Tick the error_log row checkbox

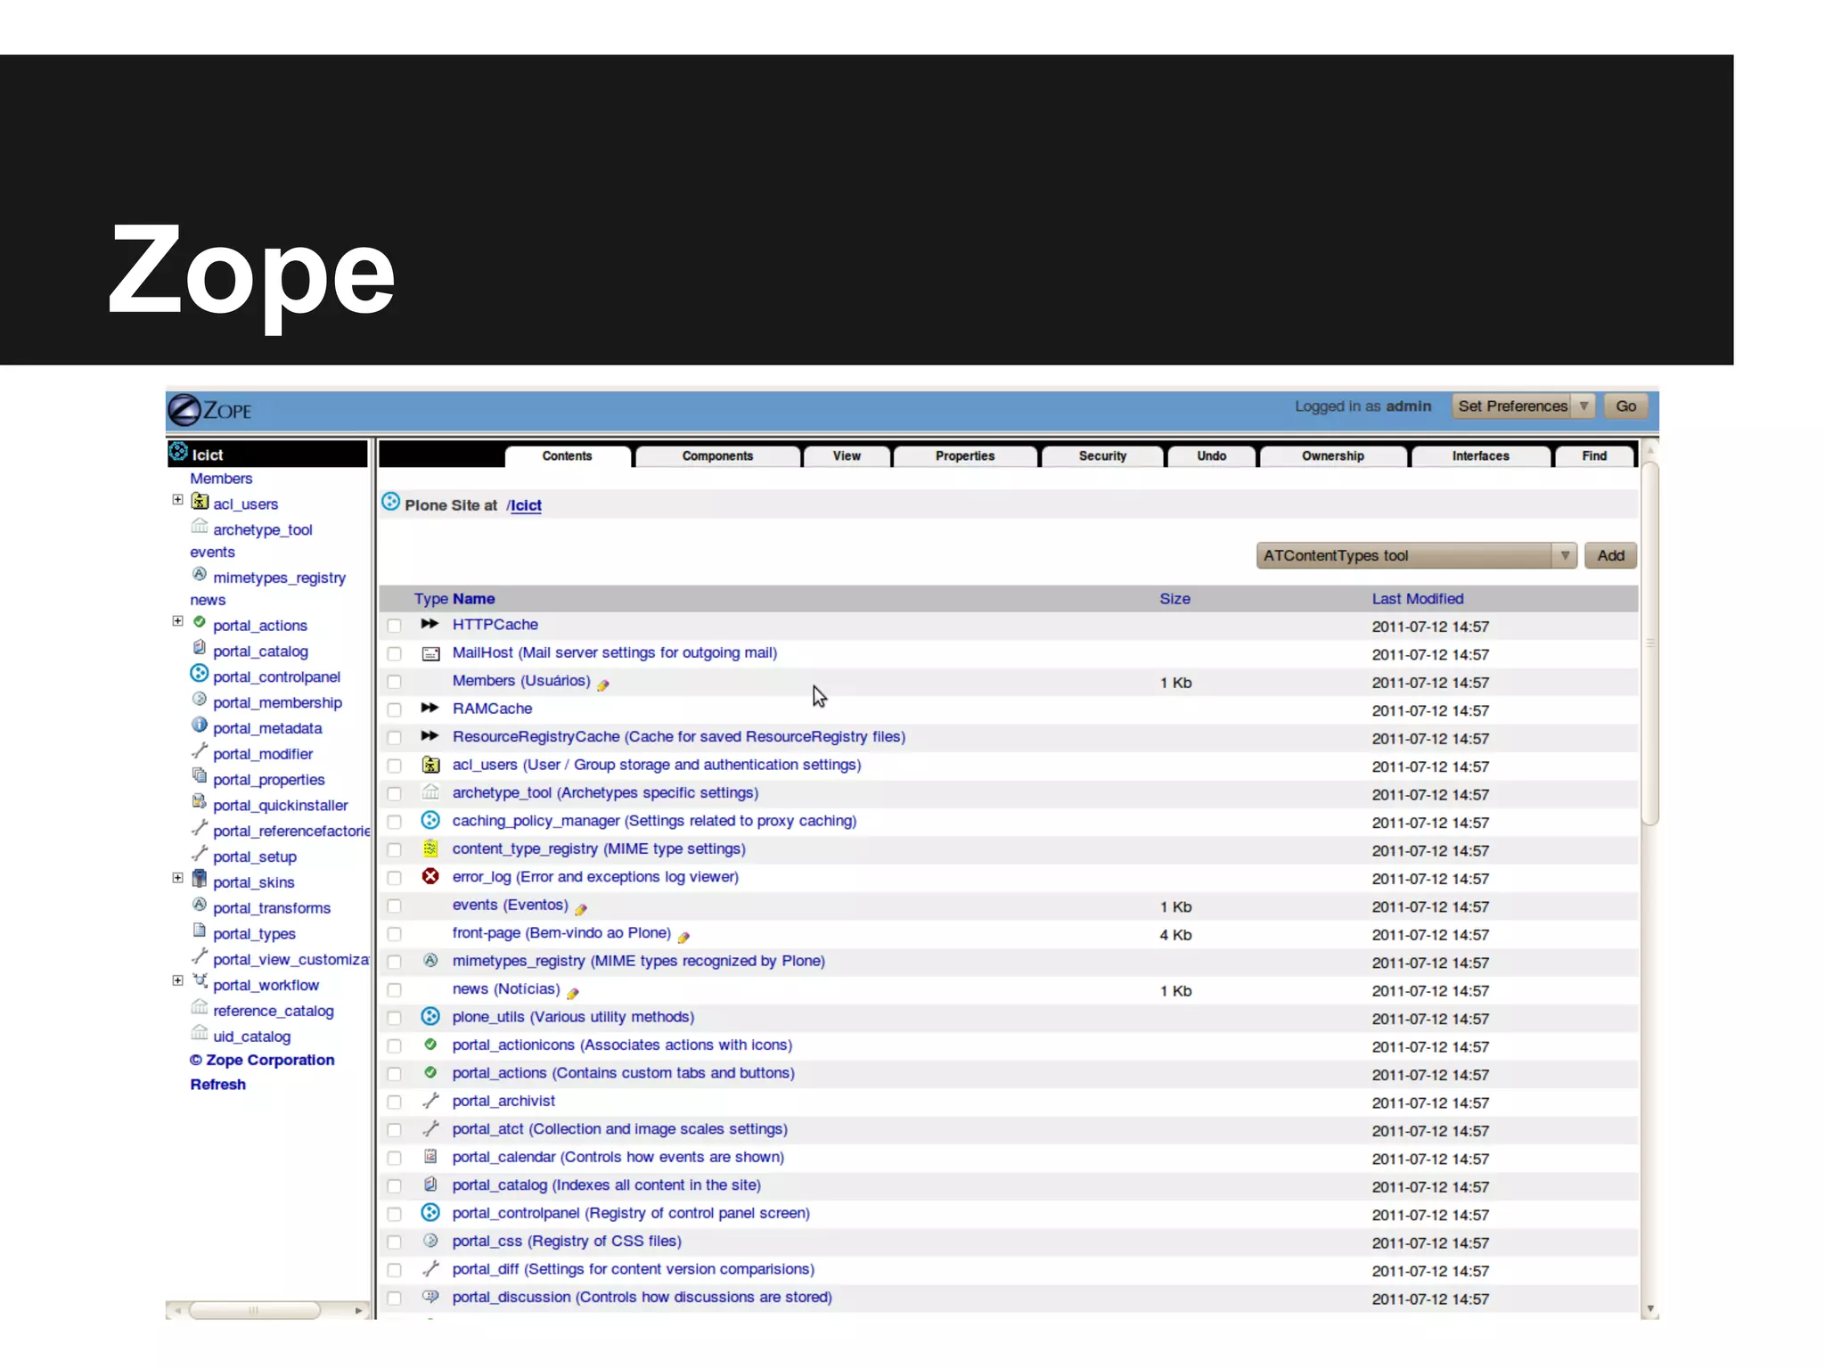(394, 878)
